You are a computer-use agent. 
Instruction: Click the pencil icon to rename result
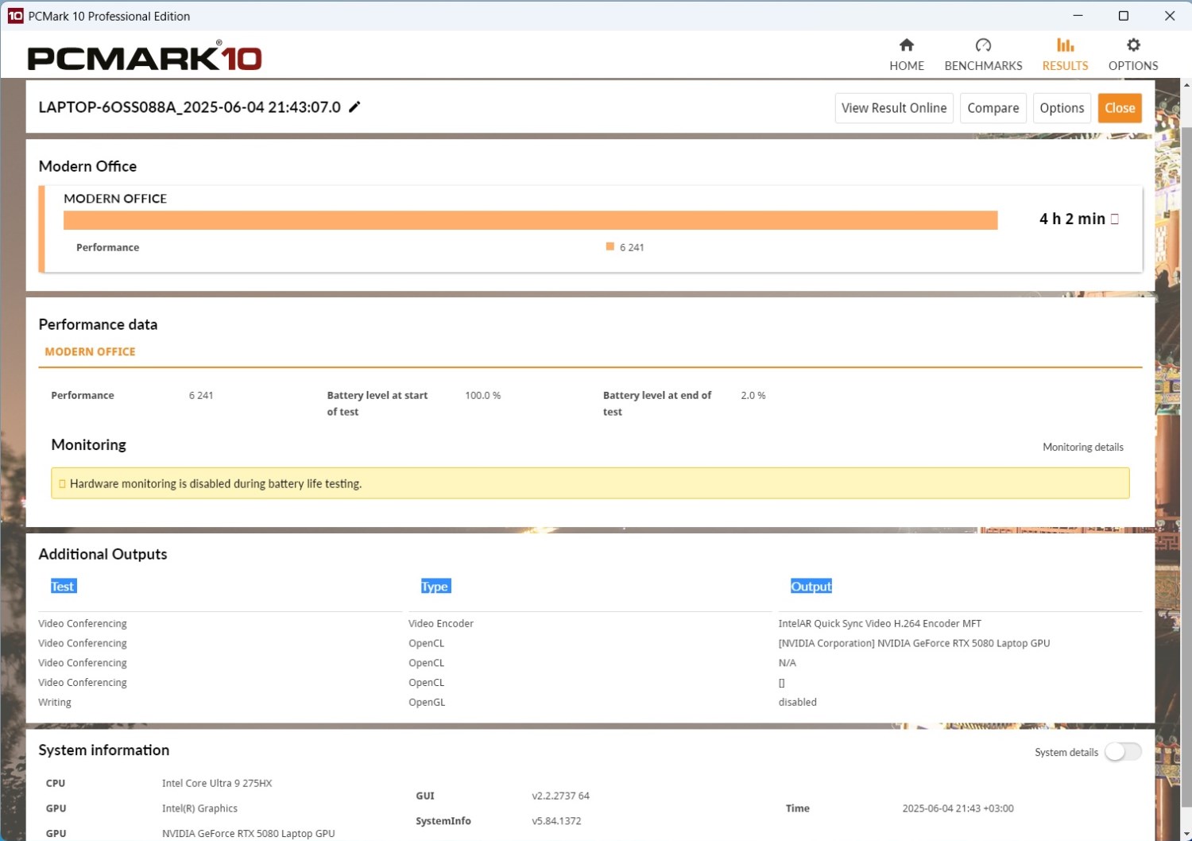pos(354,107)
